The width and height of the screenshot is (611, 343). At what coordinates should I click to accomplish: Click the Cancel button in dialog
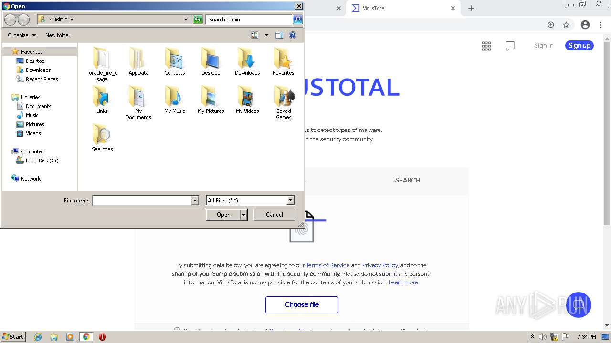[x=274, y=215]
